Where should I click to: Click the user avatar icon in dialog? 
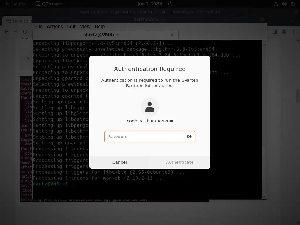150,107
